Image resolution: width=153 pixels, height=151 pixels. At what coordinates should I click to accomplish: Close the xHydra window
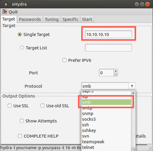pyautogui.click(x=147, y=4)
